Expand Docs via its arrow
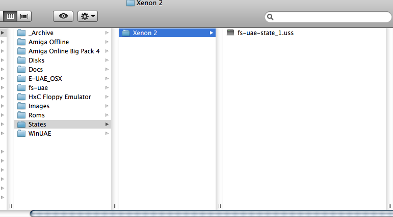This screenshot has width=393, height=217. 107,69
